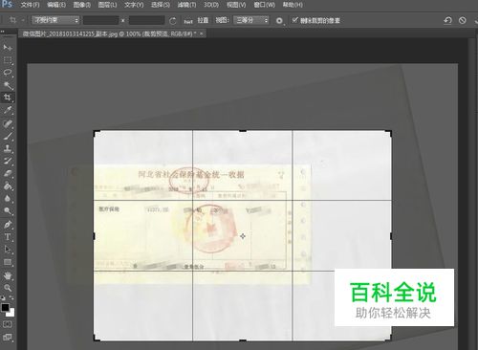The height and width of the screenshot is (350, 478).
Task: Select the Dodge tool
Action: (x=8, y=211)
